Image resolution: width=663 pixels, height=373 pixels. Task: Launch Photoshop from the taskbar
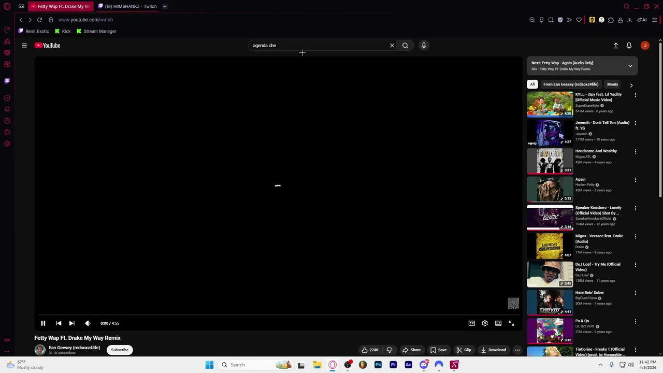pos(378,365)
